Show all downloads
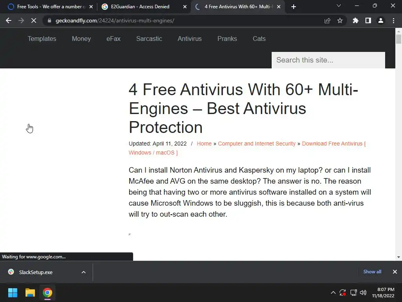 [x=372, y=272]
